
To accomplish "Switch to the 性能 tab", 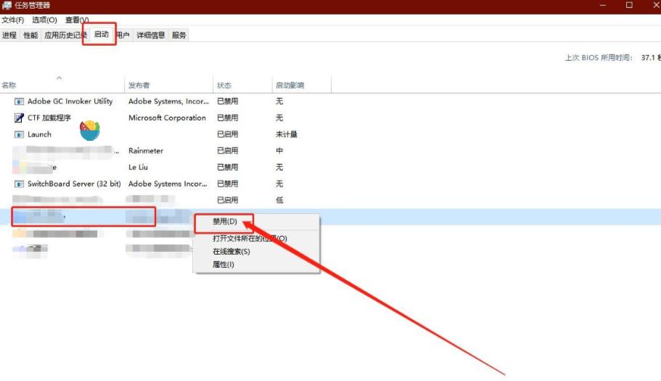I will (x=30, y=35).
